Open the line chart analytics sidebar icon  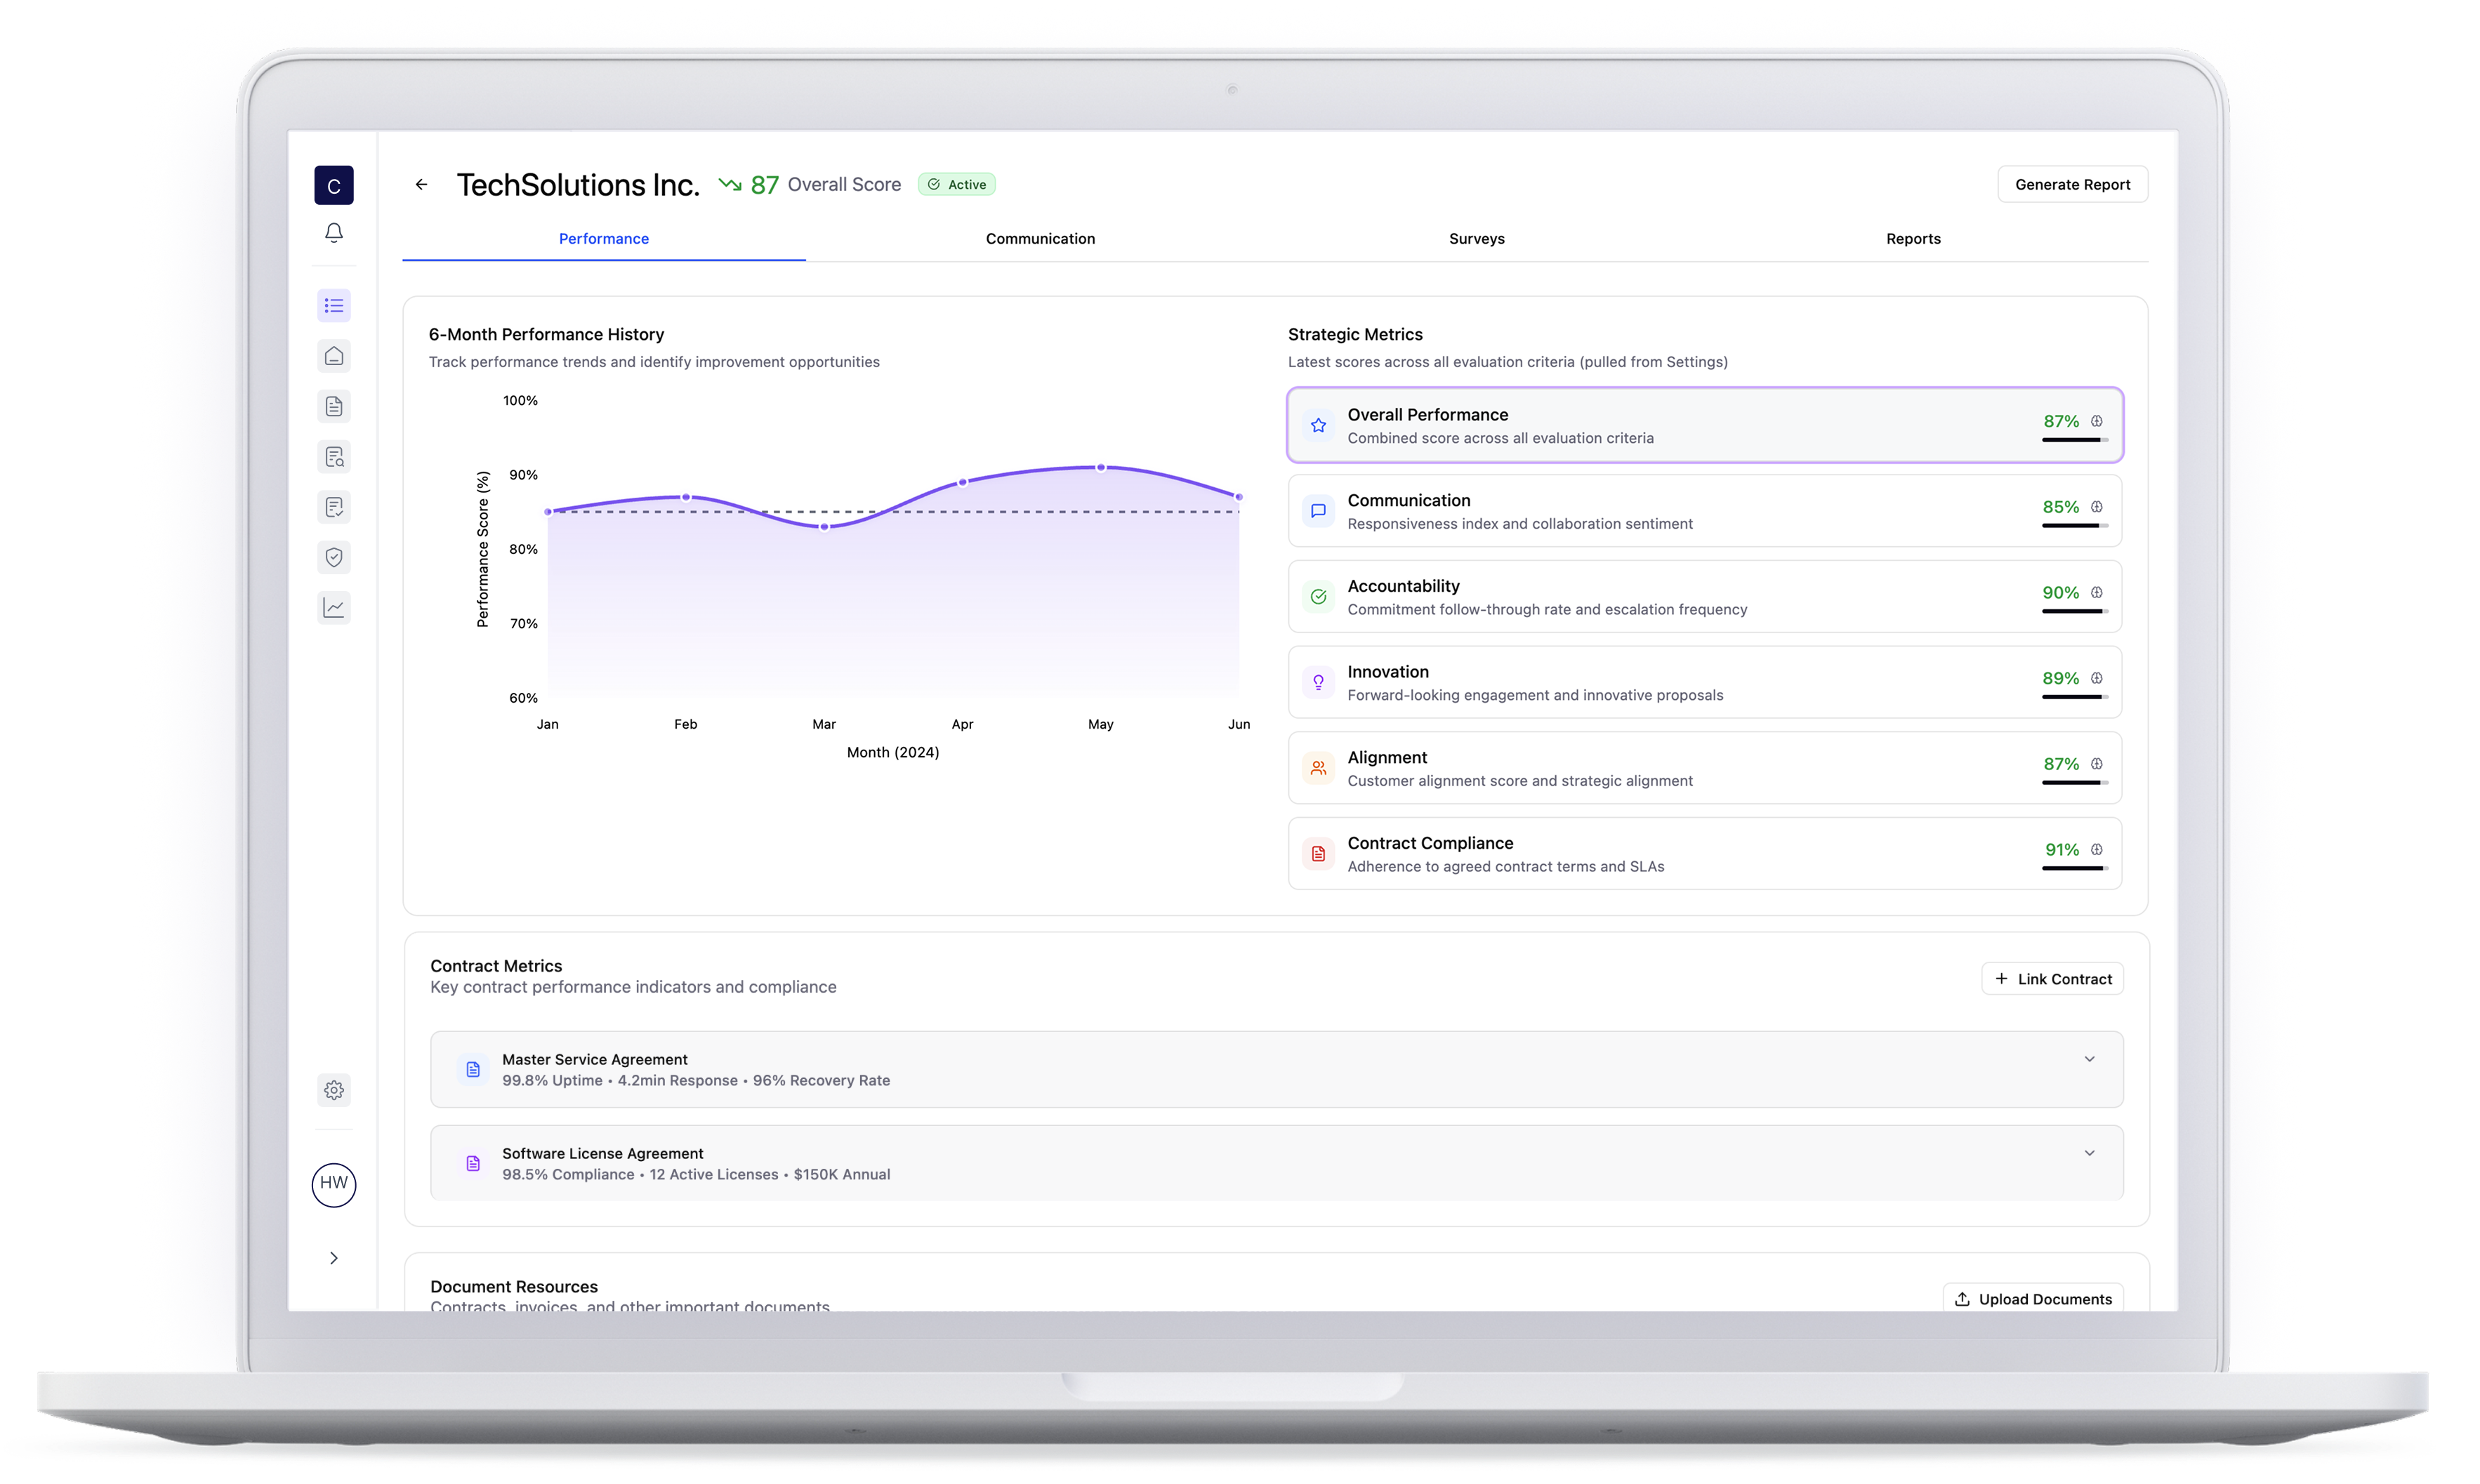(334, 607)
